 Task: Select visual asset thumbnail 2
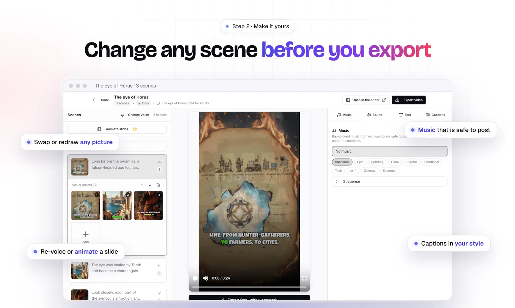pyautogui.click(x=117, y=205)
